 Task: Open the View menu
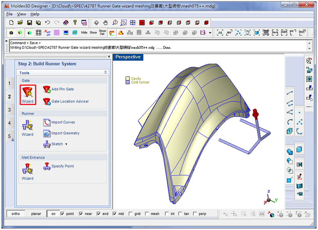coord(21,14)
